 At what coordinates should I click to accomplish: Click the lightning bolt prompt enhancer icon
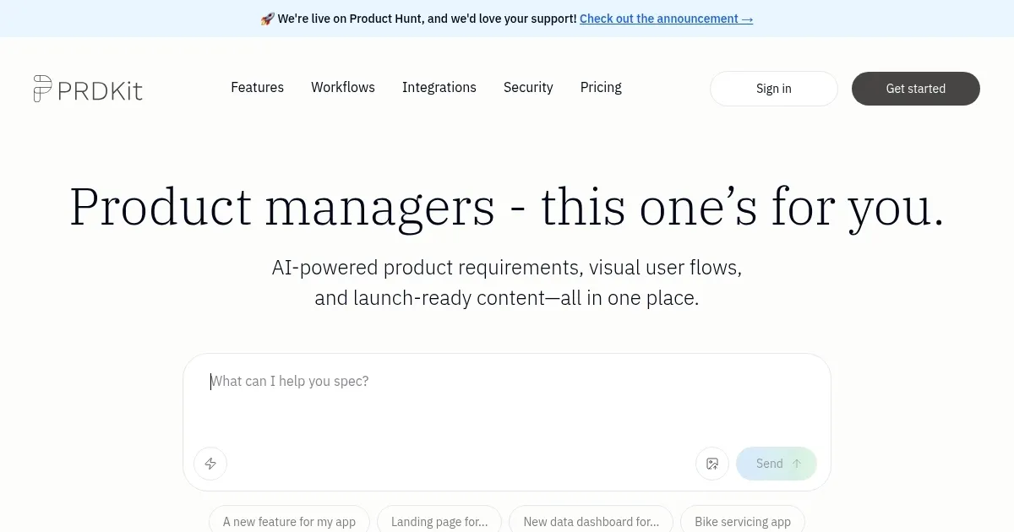coord(210,464)
